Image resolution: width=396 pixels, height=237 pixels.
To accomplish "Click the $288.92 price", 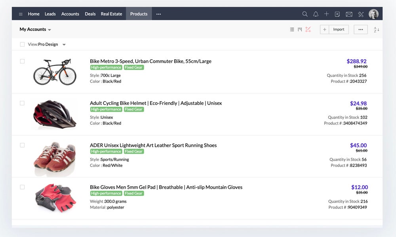I will click(x=357, y=61).
